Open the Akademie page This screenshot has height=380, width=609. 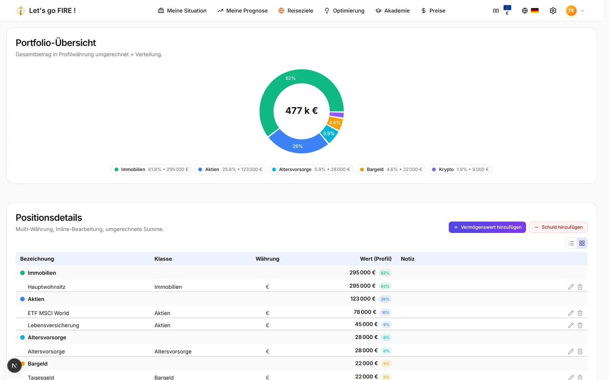click(x=392, y=11)
